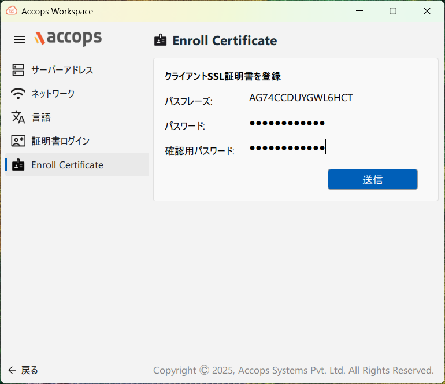Viewport: 445px width, 384px height.
Task: Click the Enroll Certificate sidebar icon
Action: click(x=18, y=164)
